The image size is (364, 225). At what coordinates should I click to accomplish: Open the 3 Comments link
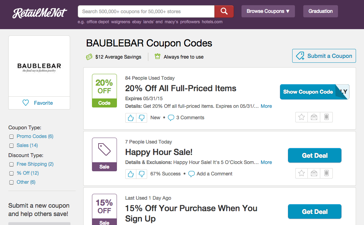[189, 118]
